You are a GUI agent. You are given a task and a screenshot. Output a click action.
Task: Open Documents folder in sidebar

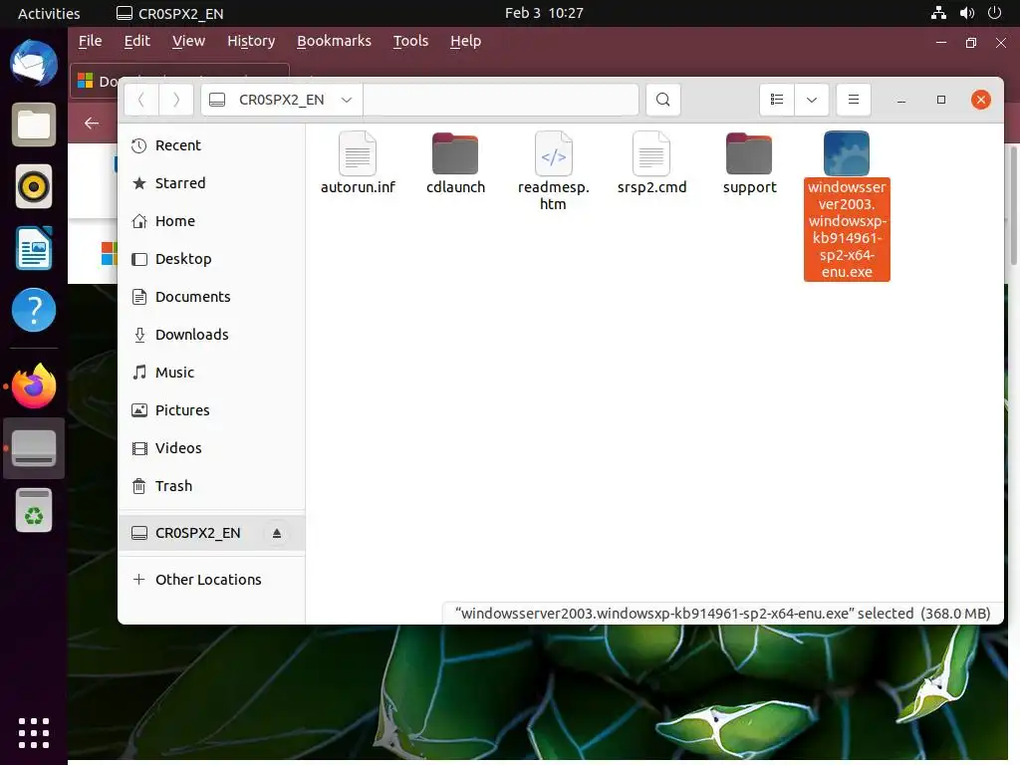click(211, 296)
